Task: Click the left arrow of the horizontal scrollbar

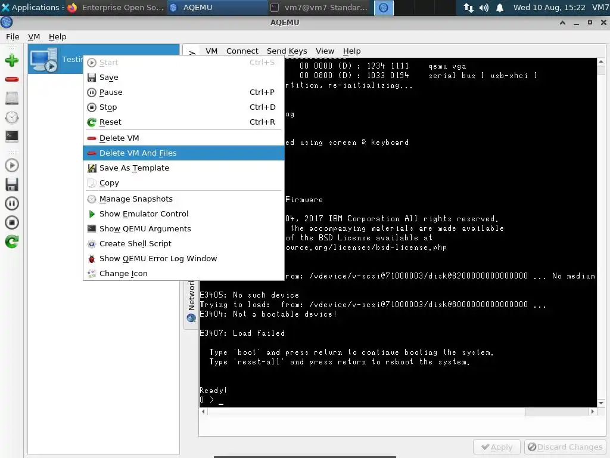Action: coord(203,411)
